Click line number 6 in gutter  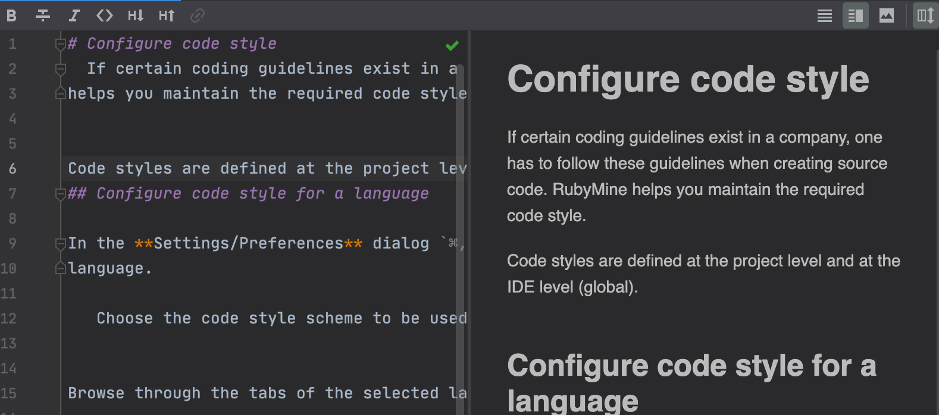[12, 169]
